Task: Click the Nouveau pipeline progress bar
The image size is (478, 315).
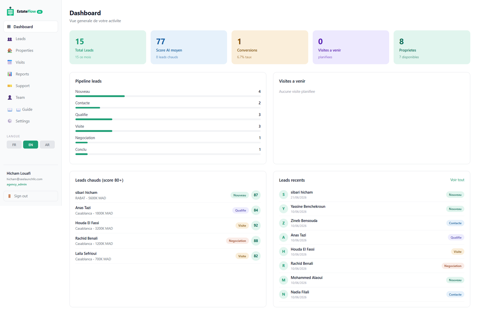Action: tap(168, 96)
